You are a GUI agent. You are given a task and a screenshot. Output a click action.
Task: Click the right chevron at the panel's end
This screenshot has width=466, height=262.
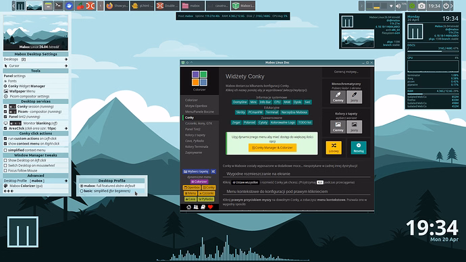click(x=452, y=5)
